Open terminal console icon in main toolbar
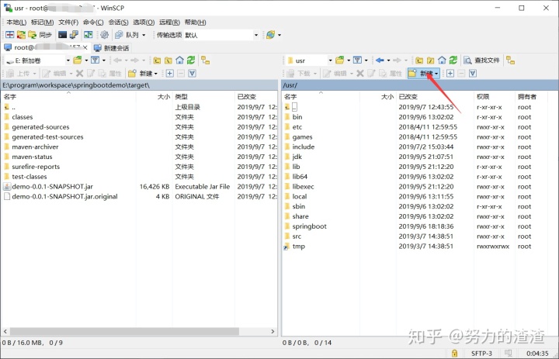 click(x=62, y=35)
